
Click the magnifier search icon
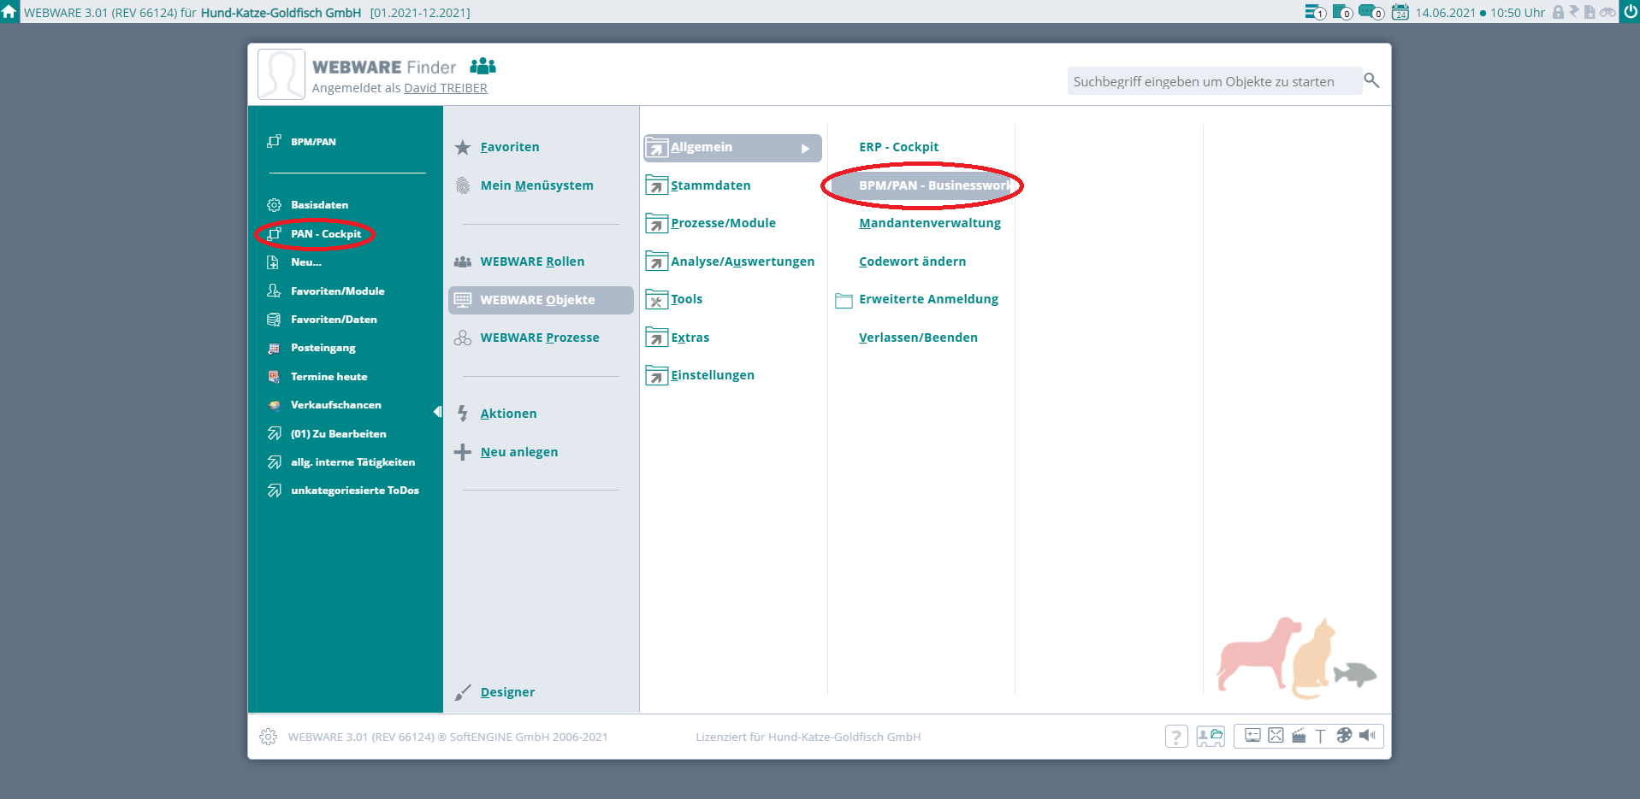coord(1371,80)
